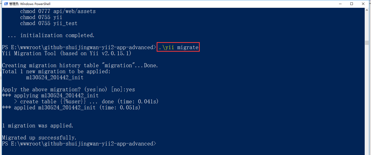Image resolution: width=371 pixels, height=155 pixels.
Task: Click the scrollbar up arrow
Action: tap(367, 10)
